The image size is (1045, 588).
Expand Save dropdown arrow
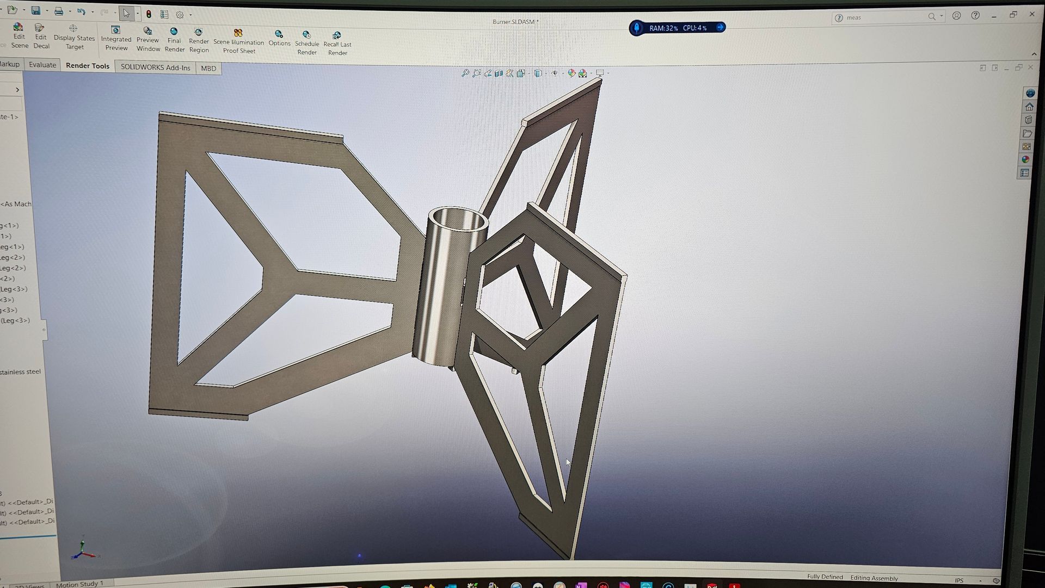[47, 11]
